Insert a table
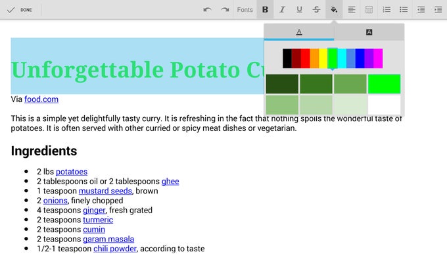Screen dimensions: 447x254 point(369,10)
